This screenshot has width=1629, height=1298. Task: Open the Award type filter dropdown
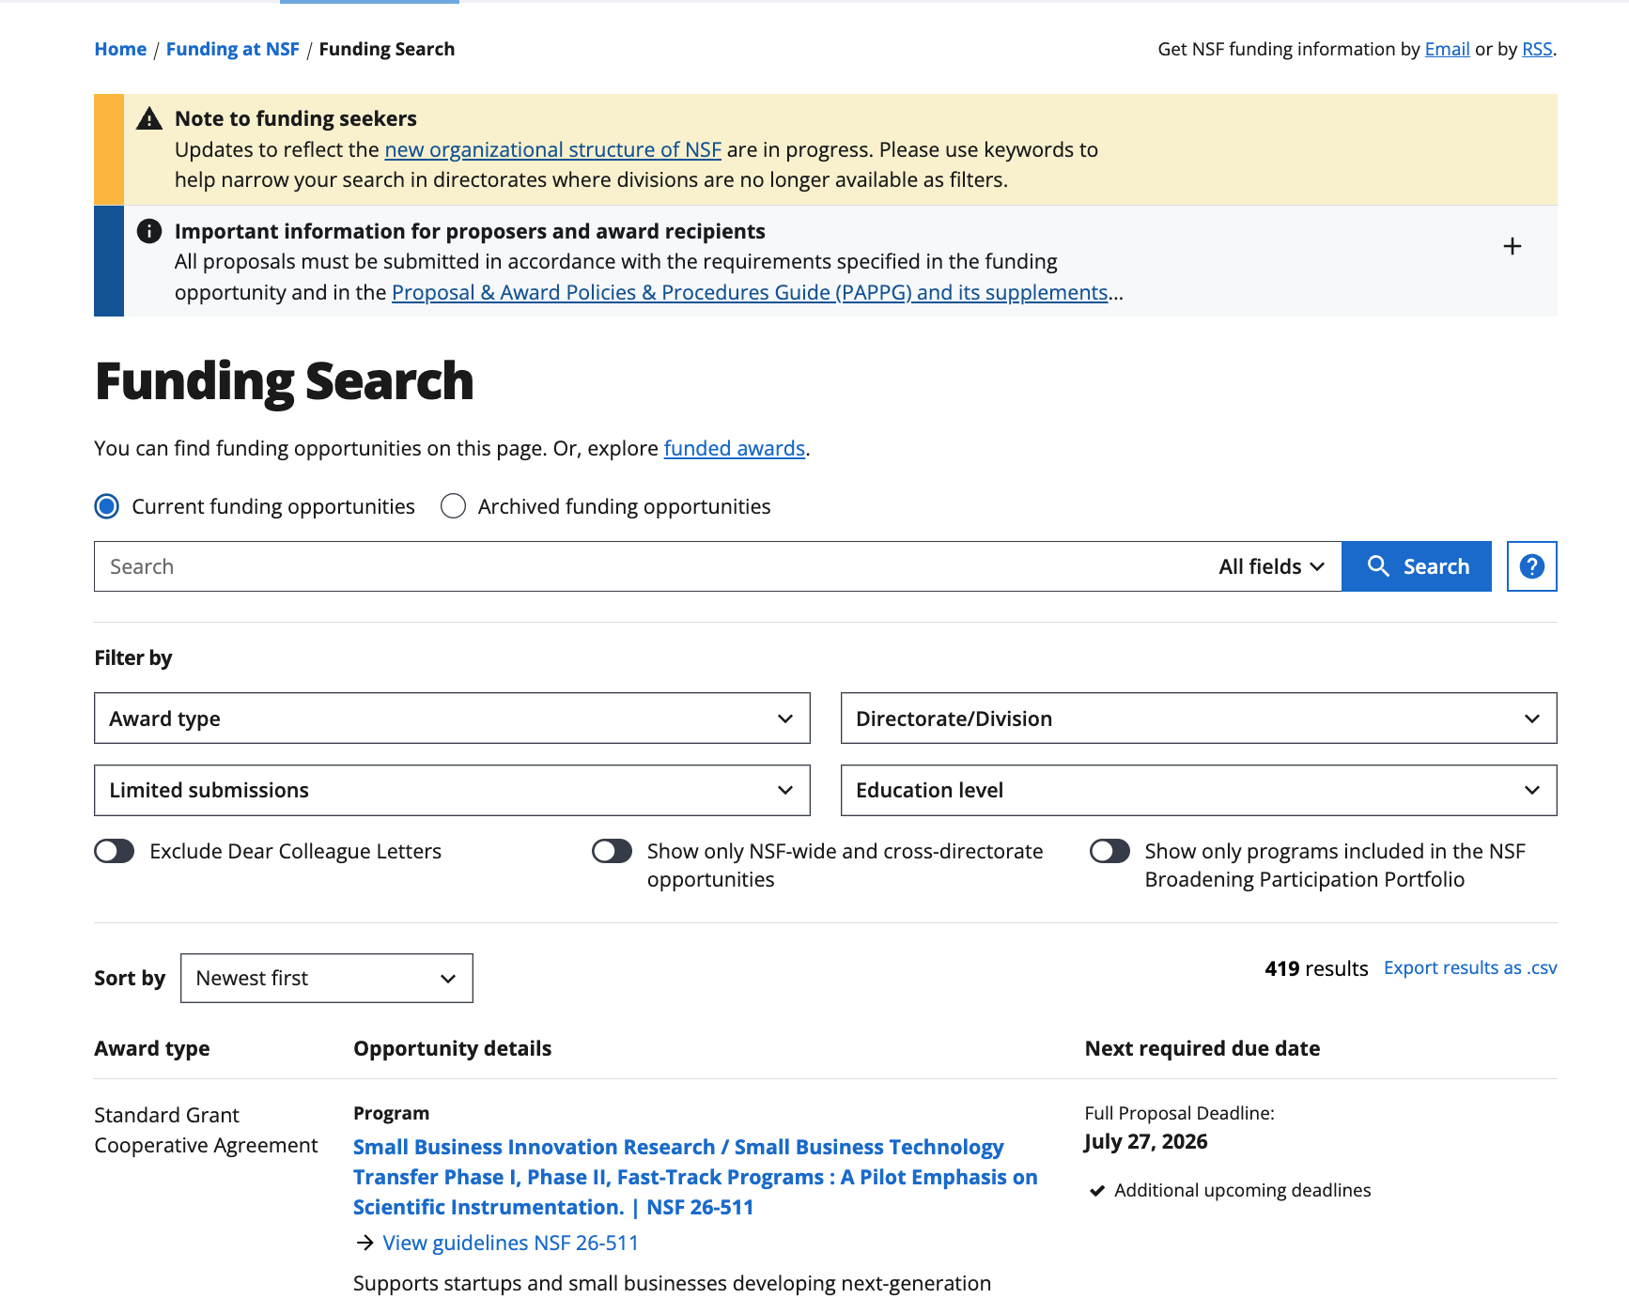[452, 719]
